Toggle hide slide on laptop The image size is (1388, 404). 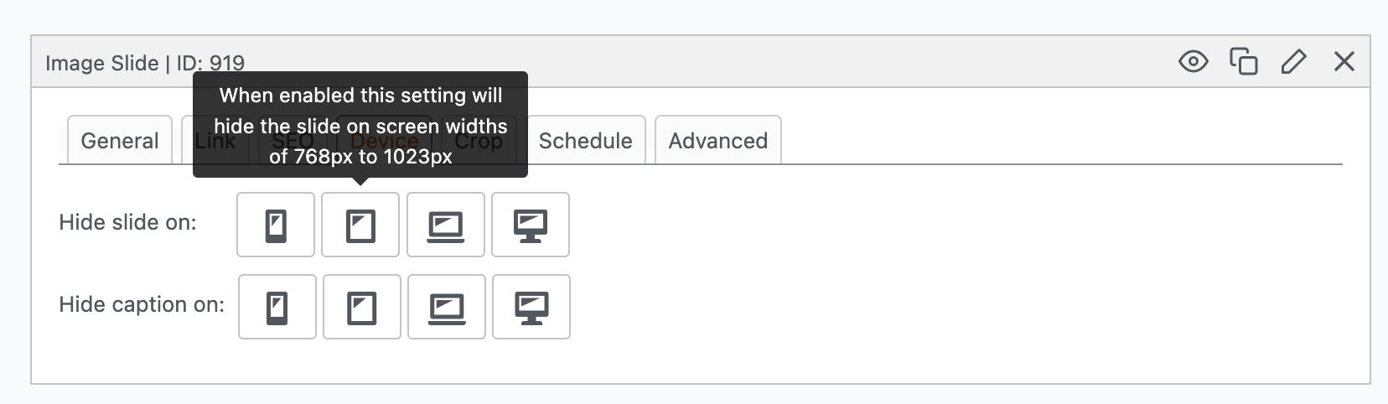coord(445,225)
